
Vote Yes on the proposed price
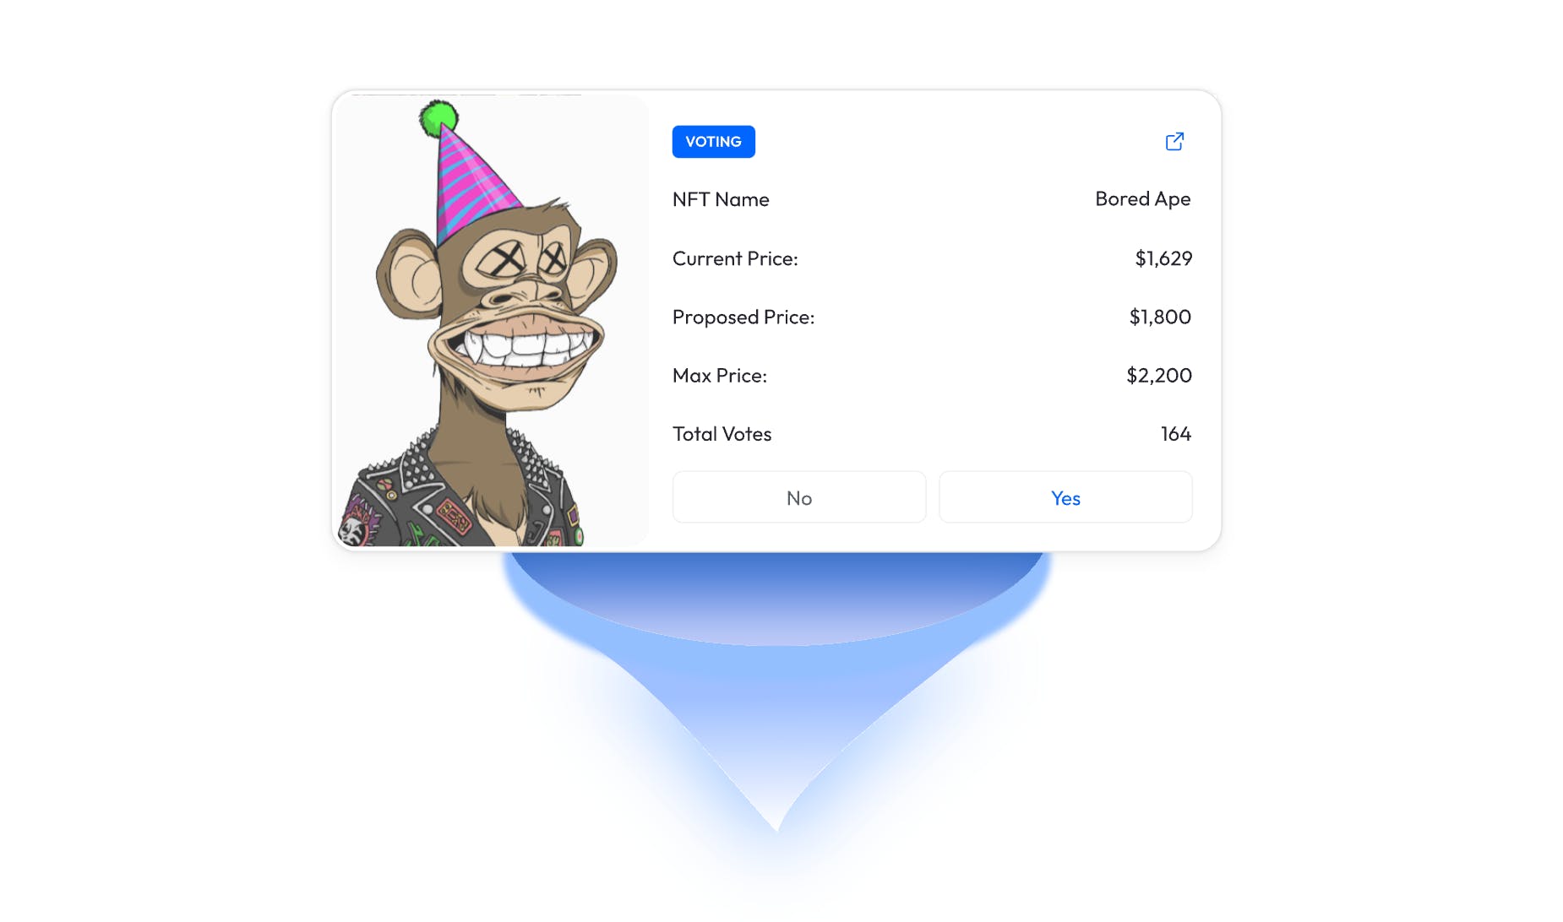coord(1065,497)
